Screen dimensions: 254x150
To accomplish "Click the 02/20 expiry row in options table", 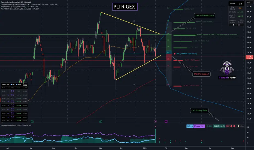I will coord(14,106).
